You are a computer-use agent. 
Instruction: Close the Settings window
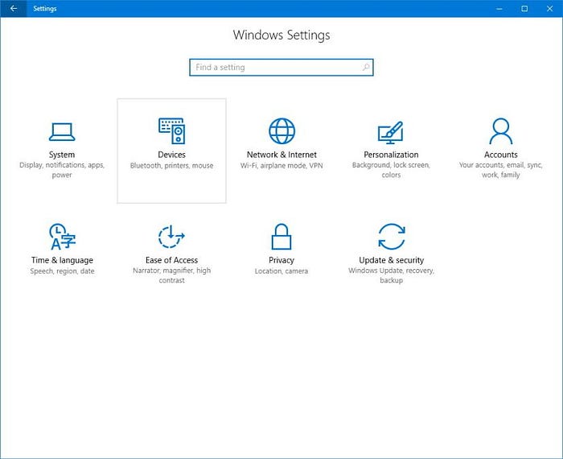[549, 8]
